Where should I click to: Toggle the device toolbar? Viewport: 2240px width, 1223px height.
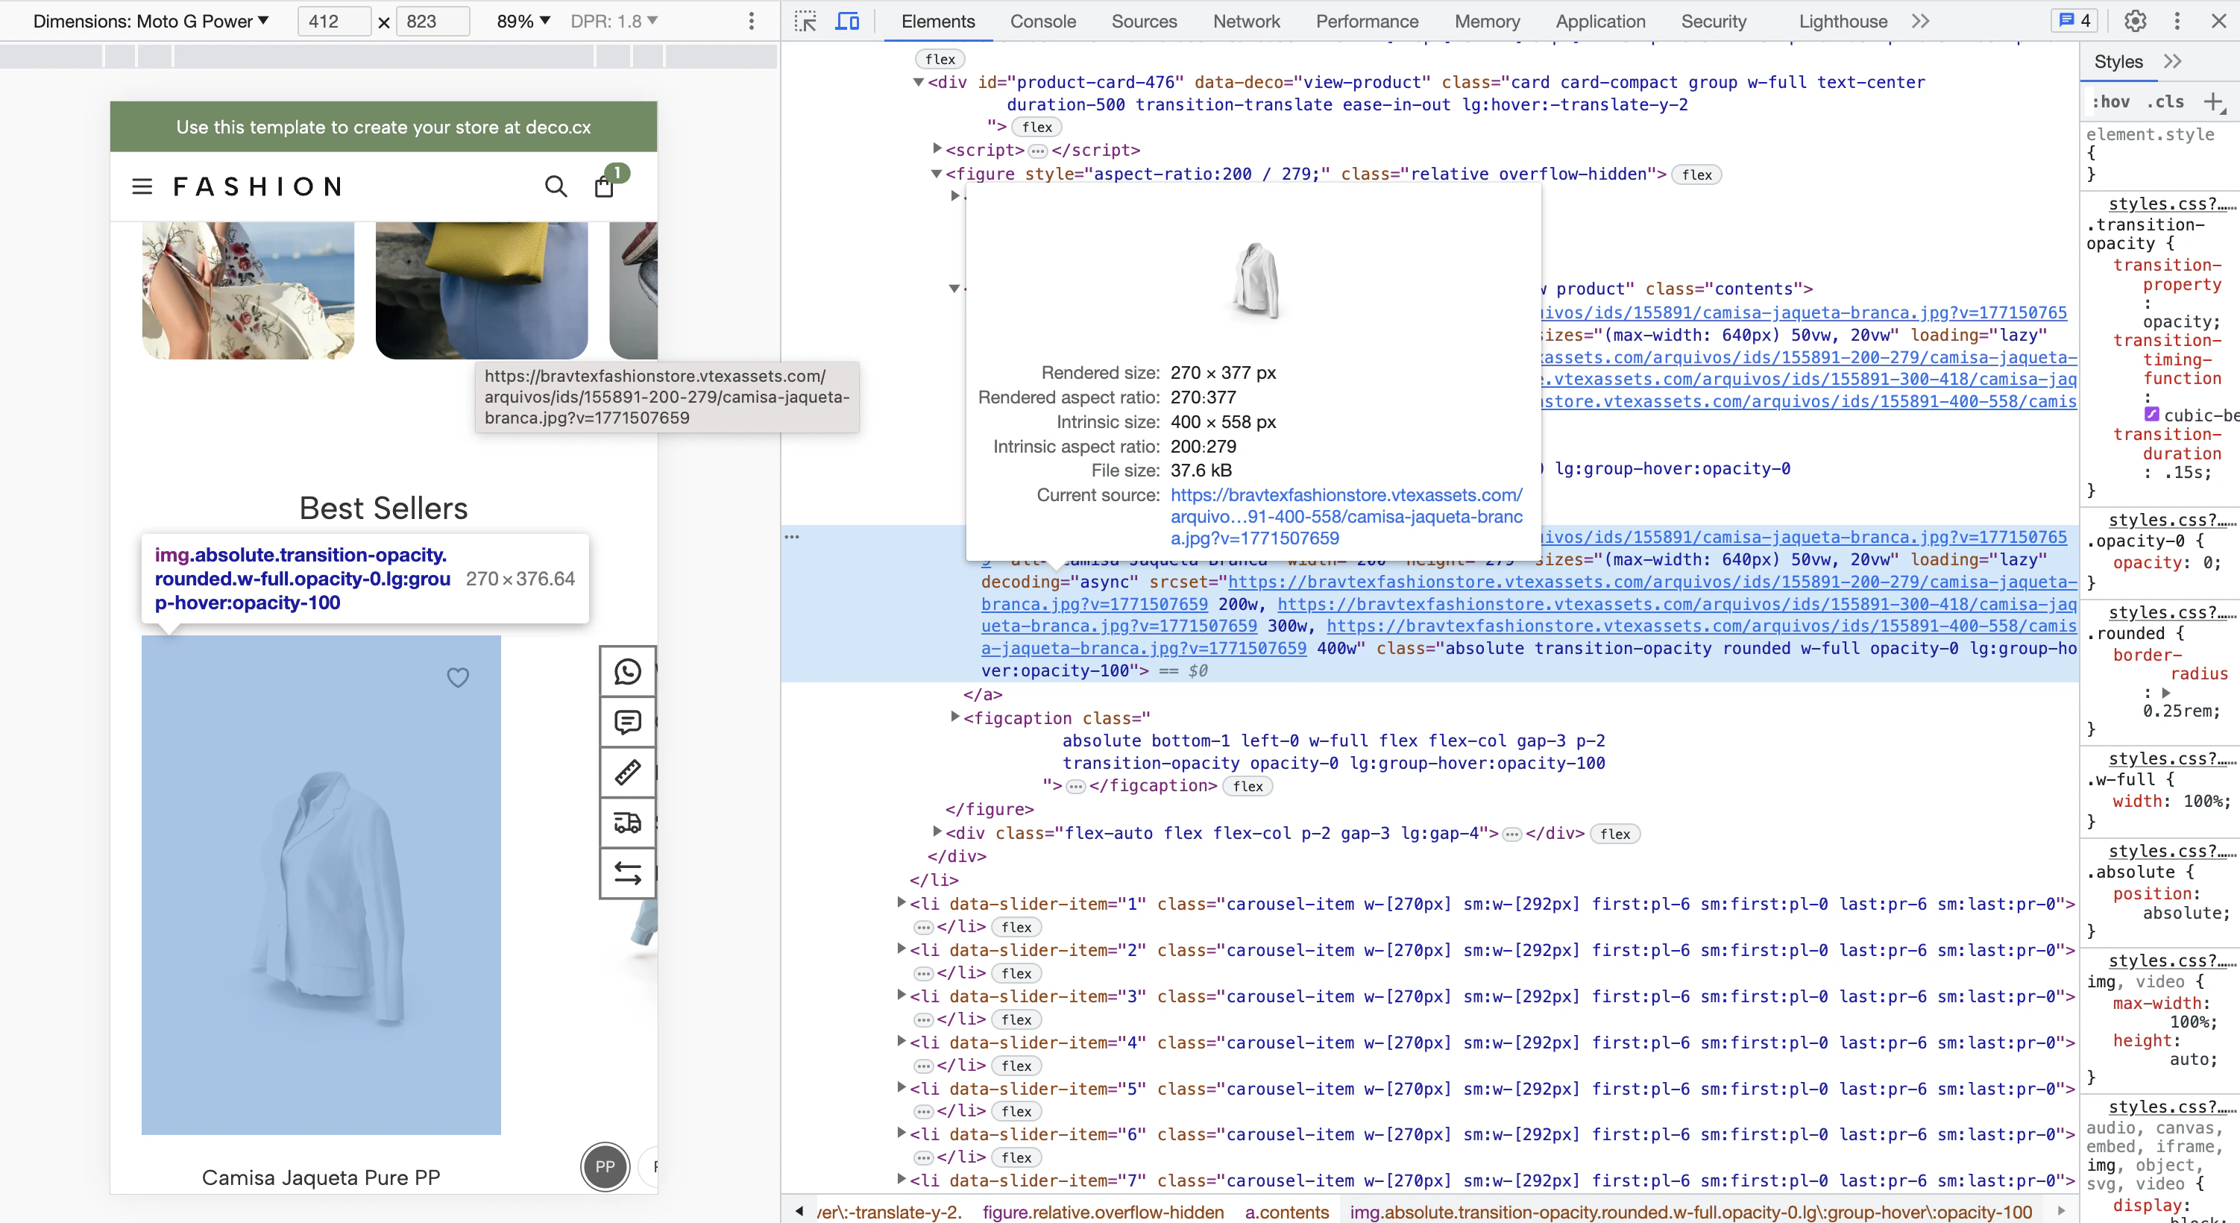pyautogui.click(x=847, y=21)
